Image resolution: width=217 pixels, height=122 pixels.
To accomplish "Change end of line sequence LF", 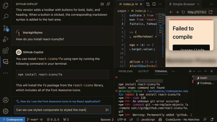I will 131,120.
